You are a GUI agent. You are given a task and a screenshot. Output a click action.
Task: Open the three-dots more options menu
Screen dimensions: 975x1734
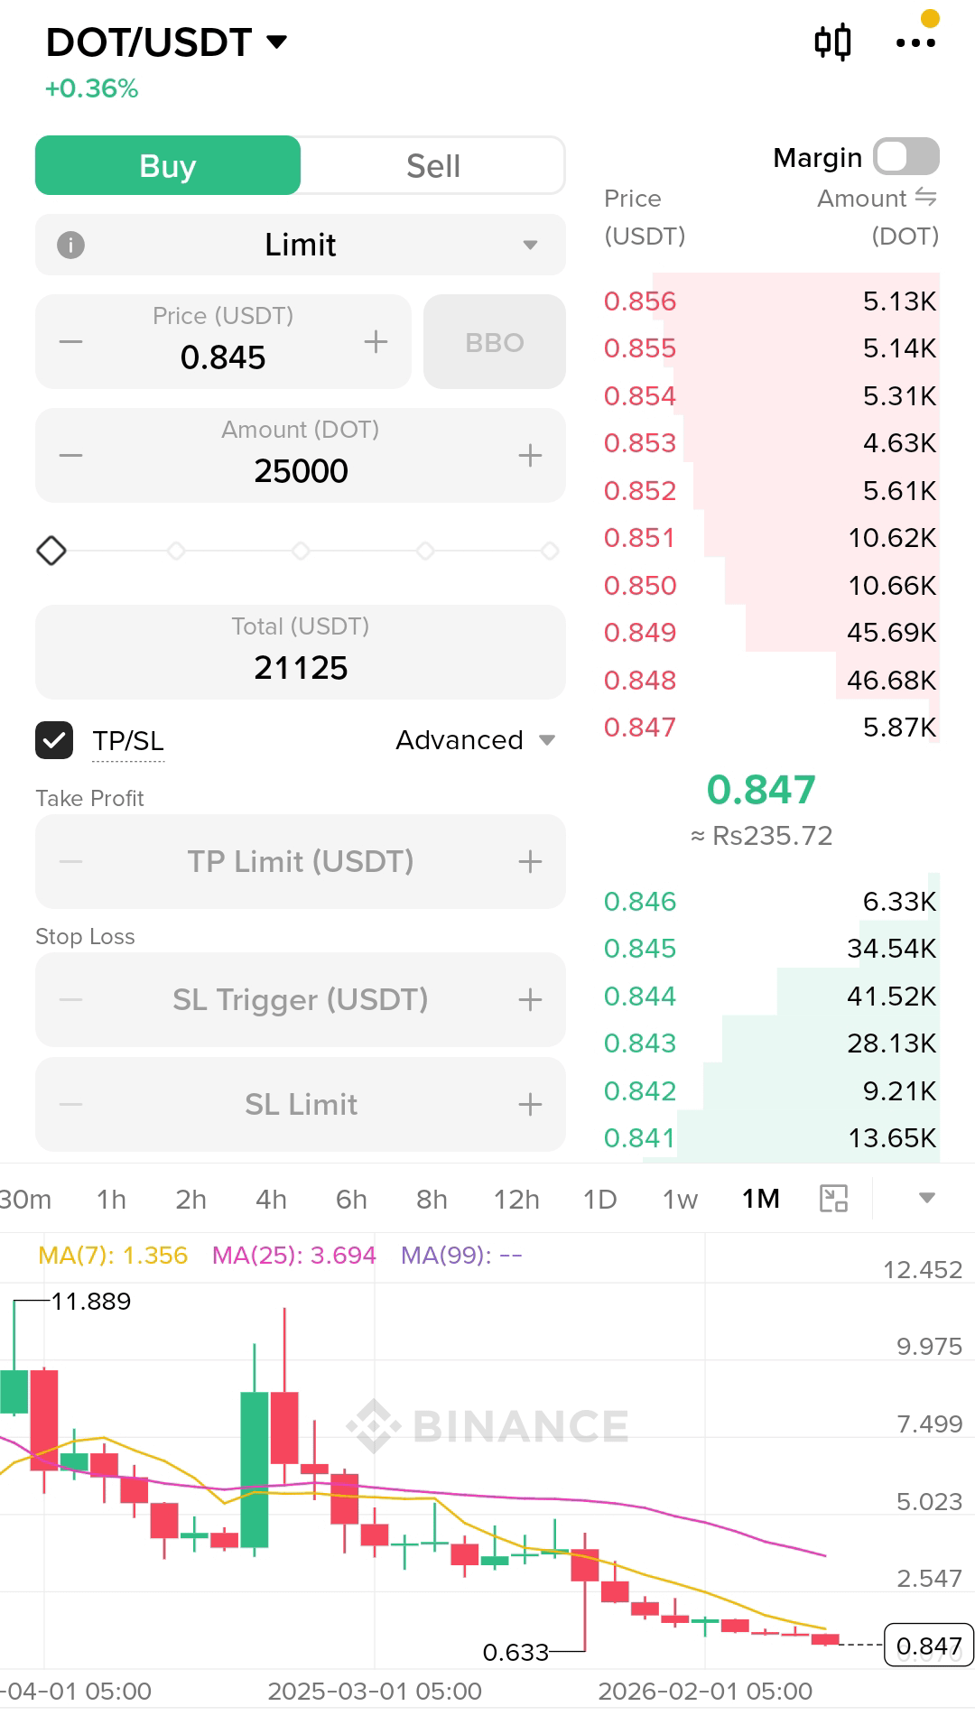point(915,42)
